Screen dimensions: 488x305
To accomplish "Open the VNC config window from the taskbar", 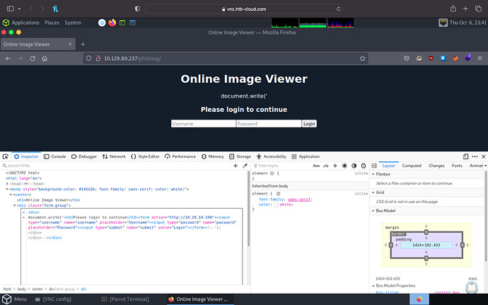I will click(53, 299).
